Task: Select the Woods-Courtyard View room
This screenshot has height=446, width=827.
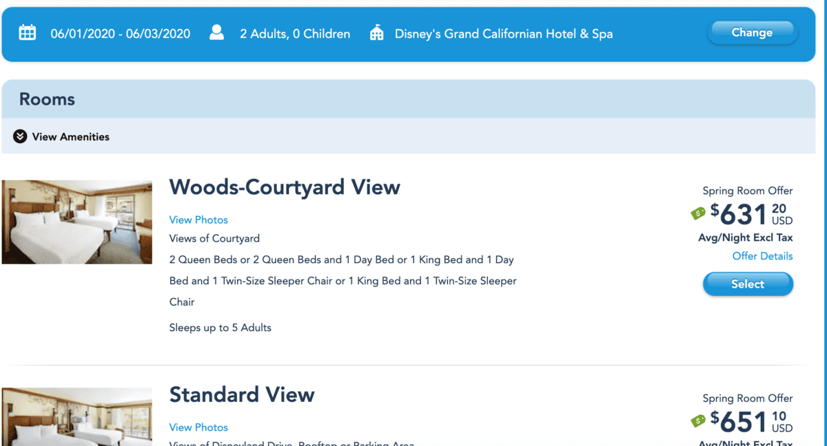Action: click(748, 284)
